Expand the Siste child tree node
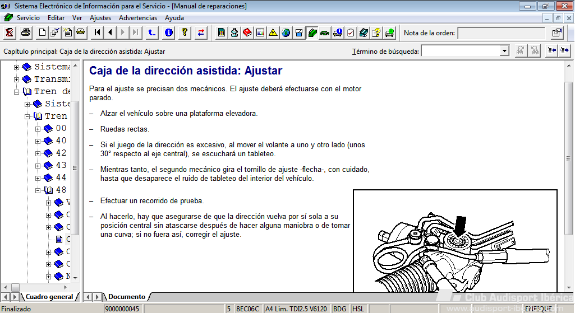 (27, 104)
